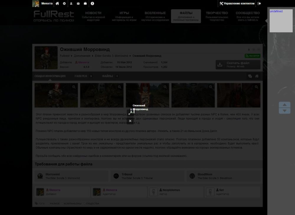Follow the Elder Scrolls 3: Morrowind breadcrumb

112,56
